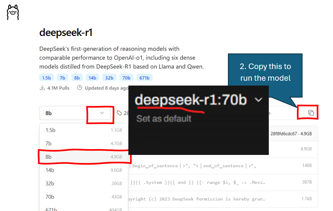Click the clock icon next to Updated

tap(79, 88)
